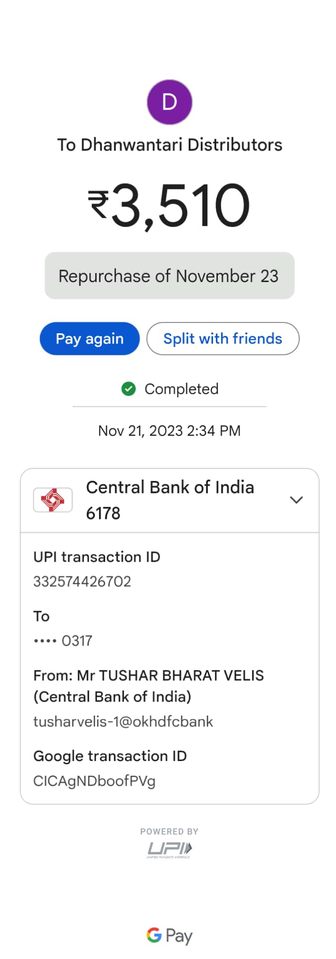
Task: Select the UPI transaction ID number
Action: coord(82,582)
